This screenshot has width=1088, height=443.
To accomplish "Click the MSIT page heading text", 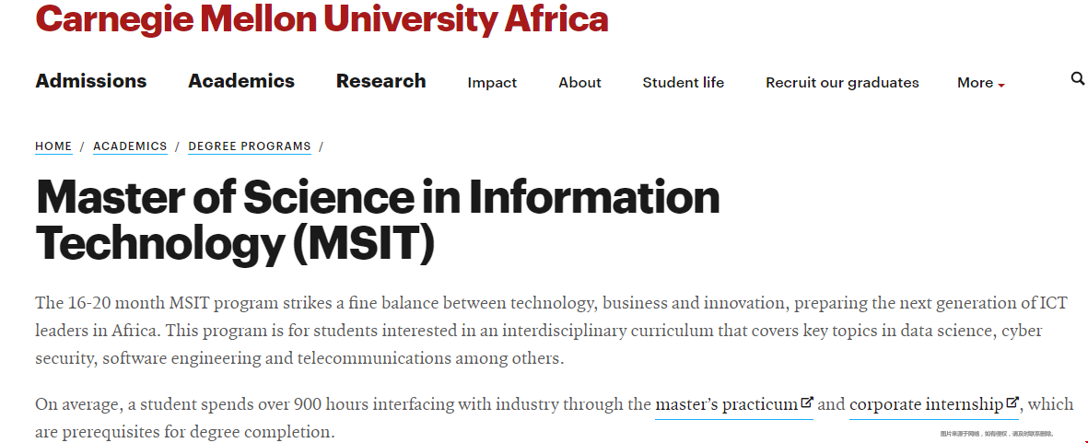I will click(378, 220).
